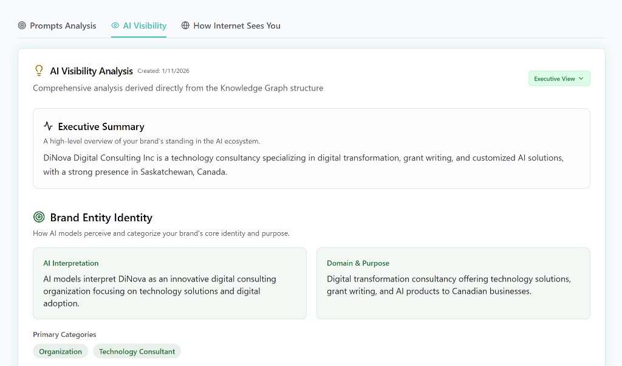Open the Executive View dropdown

point(559,78)
